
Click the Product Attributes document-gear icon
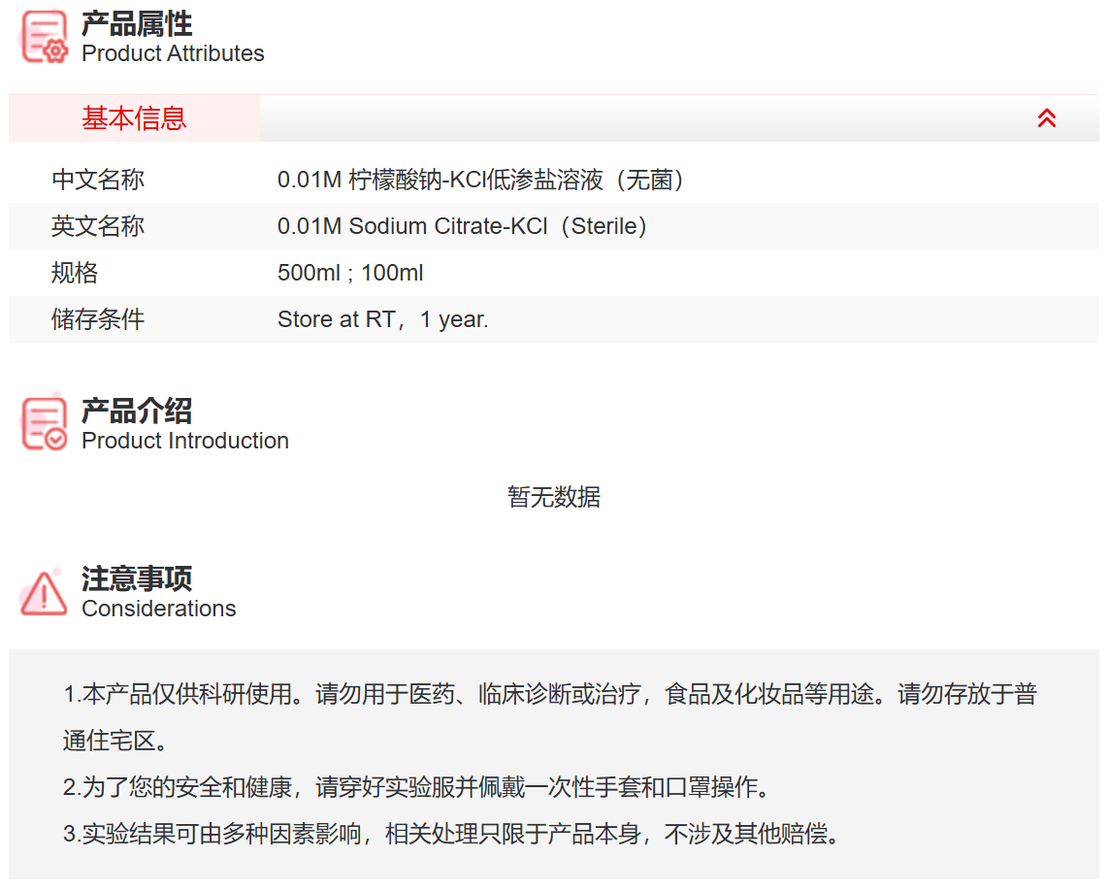click(44, 37)
